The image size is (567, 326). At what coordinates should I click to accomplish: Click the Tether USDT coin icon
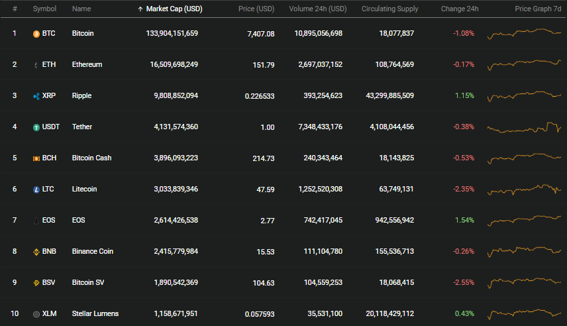pos(36,127)
